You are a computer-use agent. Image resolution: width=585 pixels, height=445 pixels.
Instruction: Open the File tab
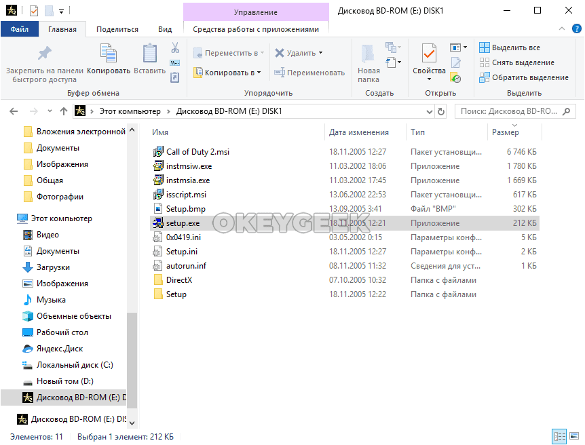click(20, 29)
